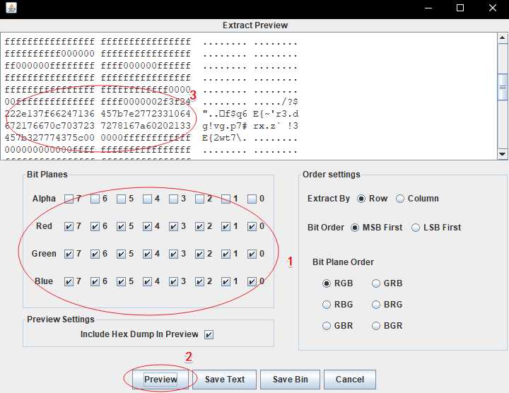Screen dimensions: 509x393
Task: Select Extract By Column radio button
Action: pos(400,199)
